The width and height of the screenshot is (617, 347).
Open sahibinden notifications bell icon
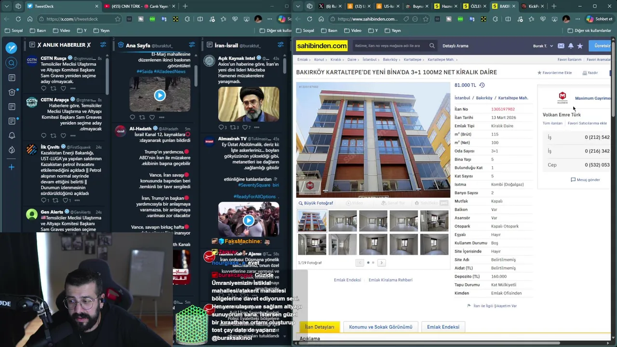point(571,46)
